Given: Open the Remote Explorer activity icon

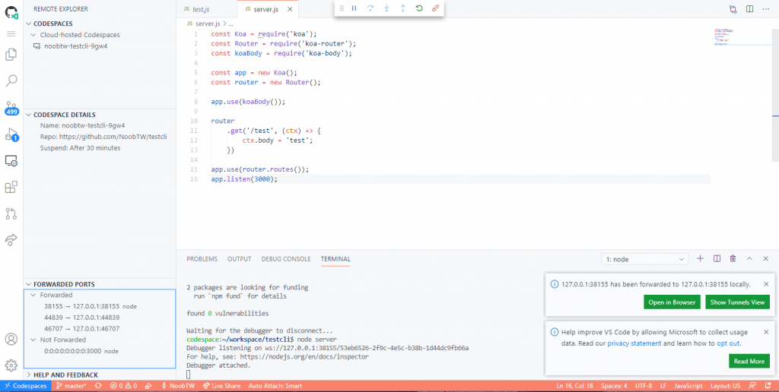Looking at the screenshot, I should click(x=11, y=161).
